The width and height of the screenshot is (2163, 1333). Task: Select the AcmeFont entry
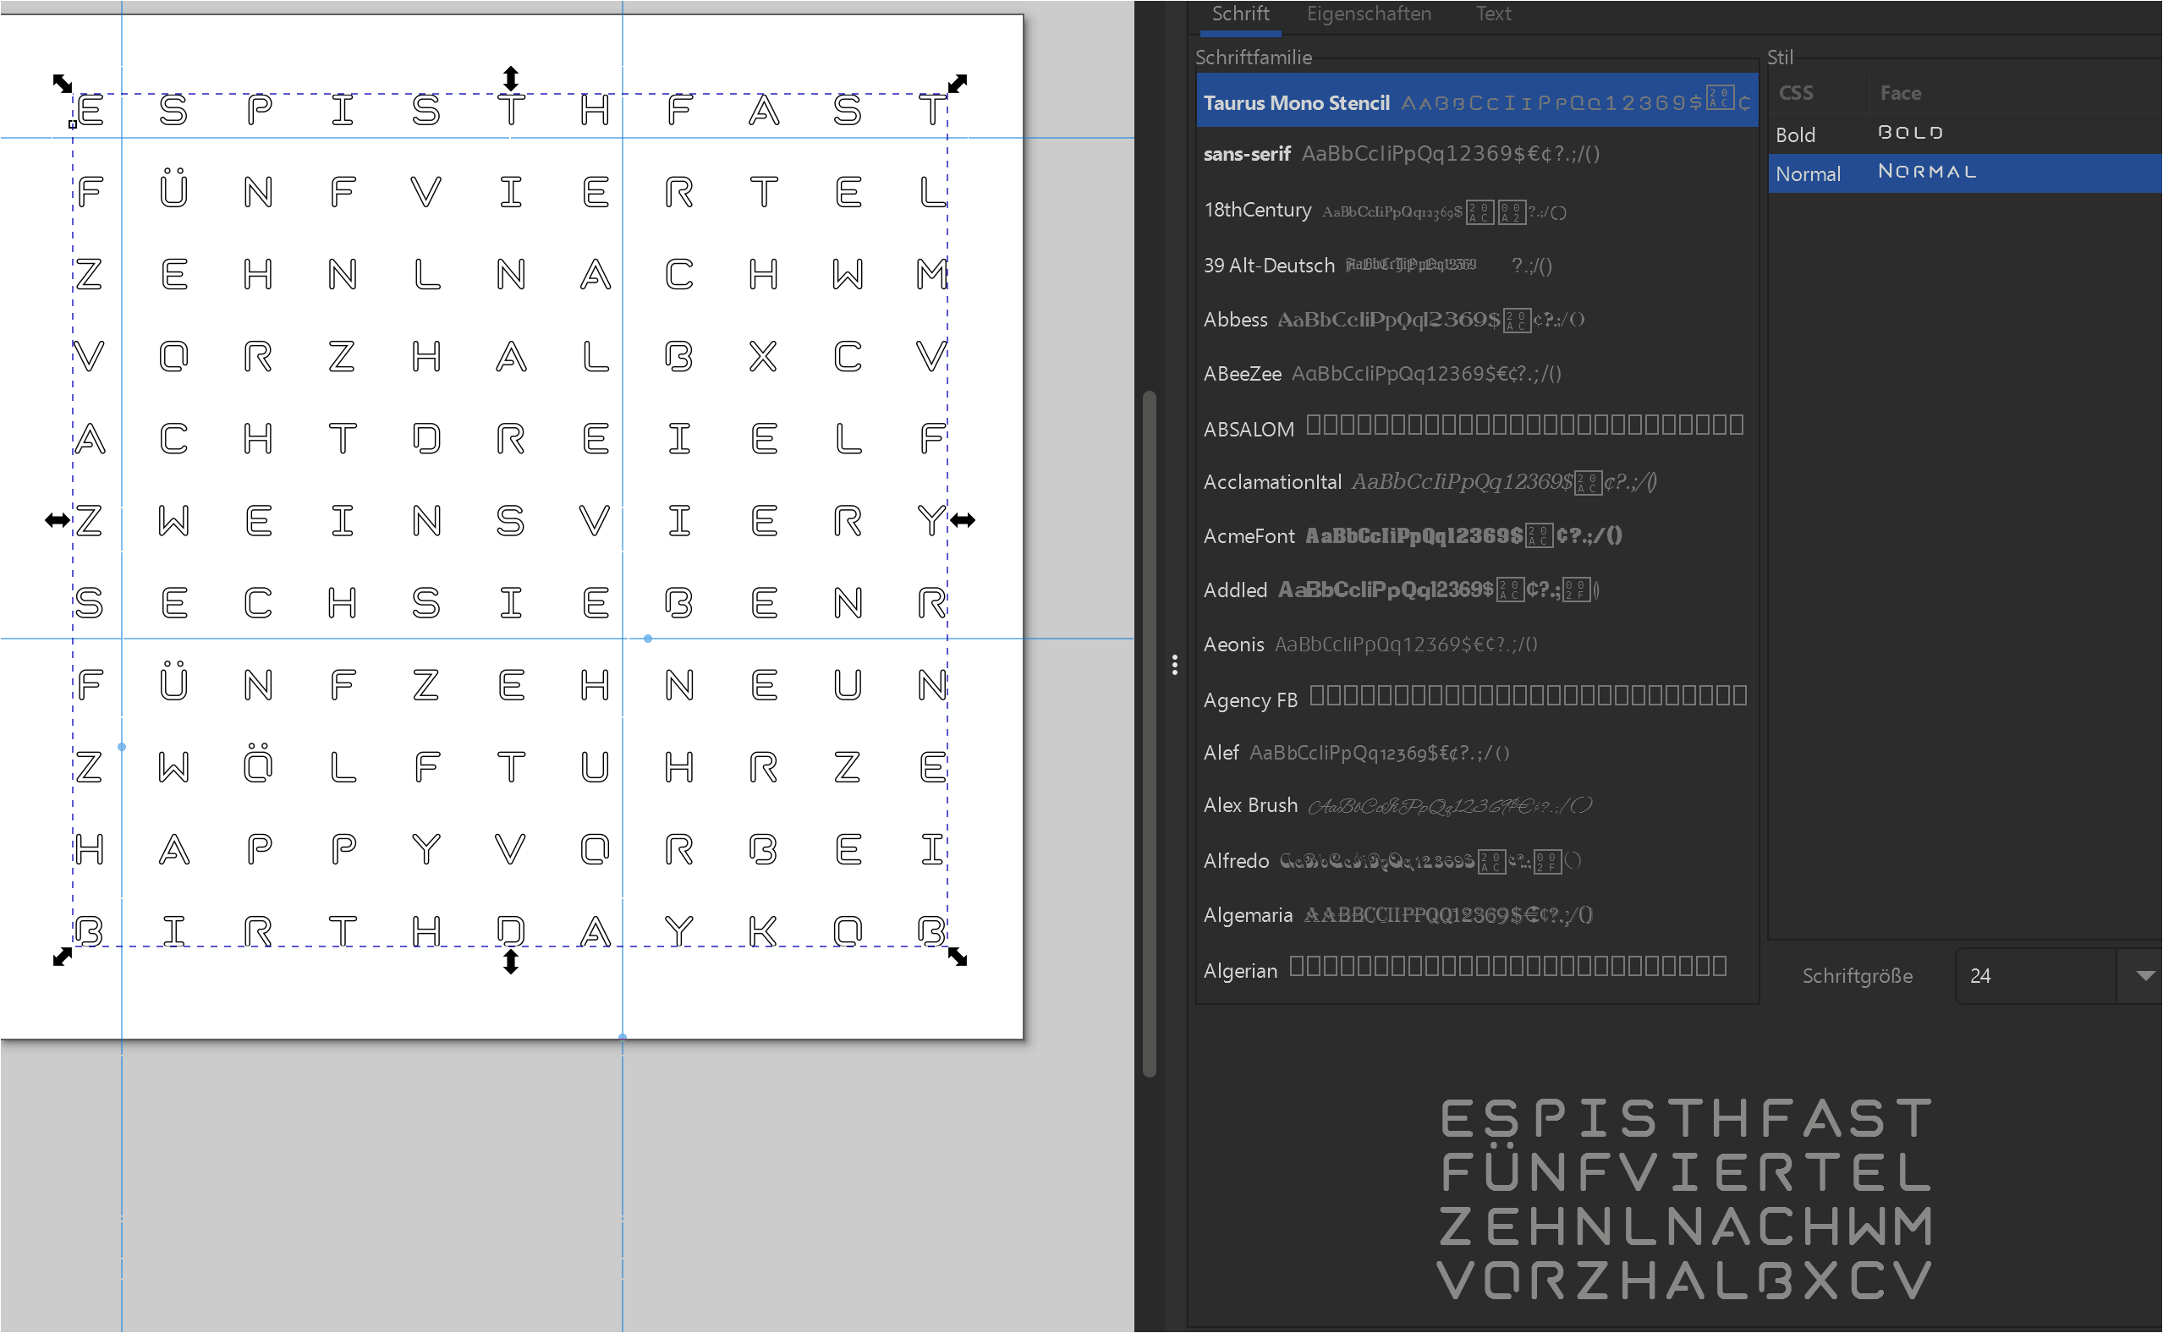pyautogui.click(x=1477, y=536)
